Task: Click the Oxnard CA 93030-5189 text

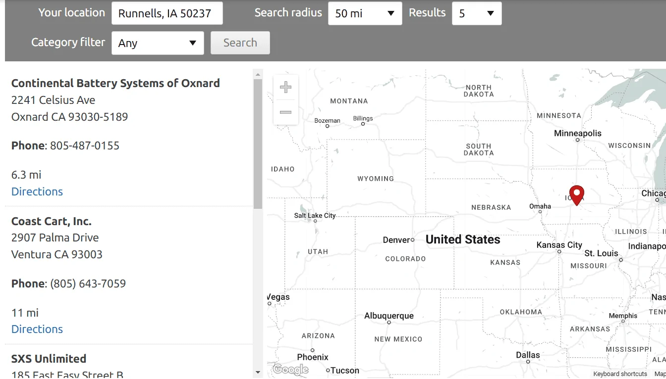Action: (x=69, y=117)
